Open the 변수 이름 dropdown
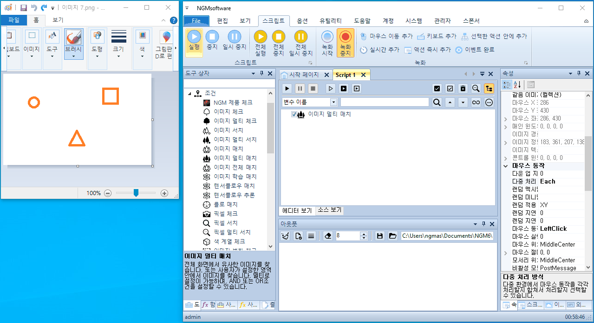The height and width of the screenshot is (323, 594). [333, 102]
